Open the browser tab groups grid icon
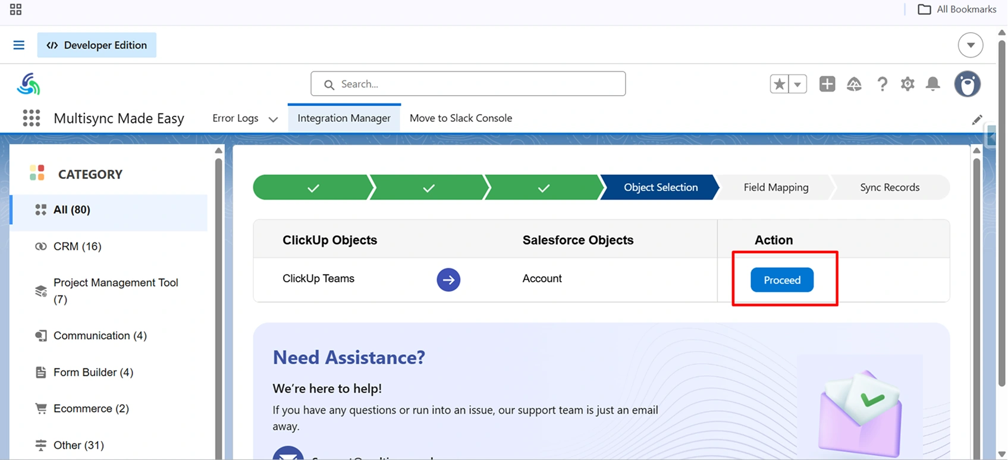Image resolution: width=1008 pixels, height=460 pixels. point(15,10)
